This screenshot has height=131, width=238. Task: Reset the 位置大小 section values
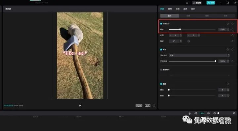227,24
